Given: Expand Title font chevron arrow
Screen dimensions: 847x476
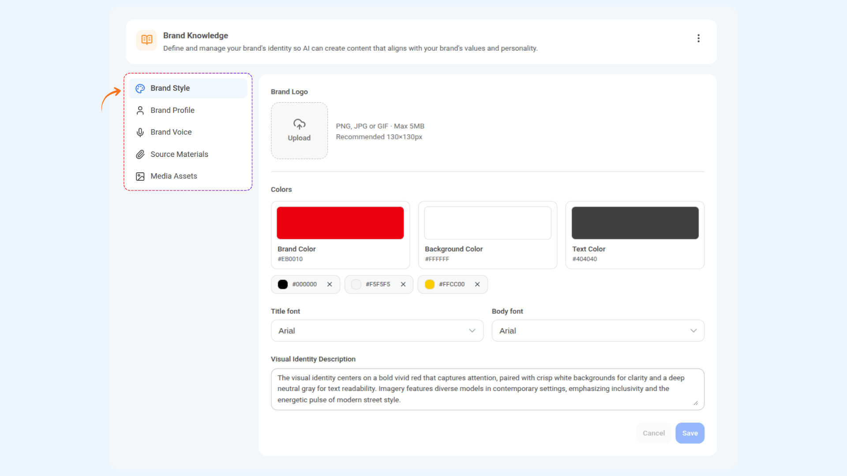Looking at the screenshot, I should [472, 331].
